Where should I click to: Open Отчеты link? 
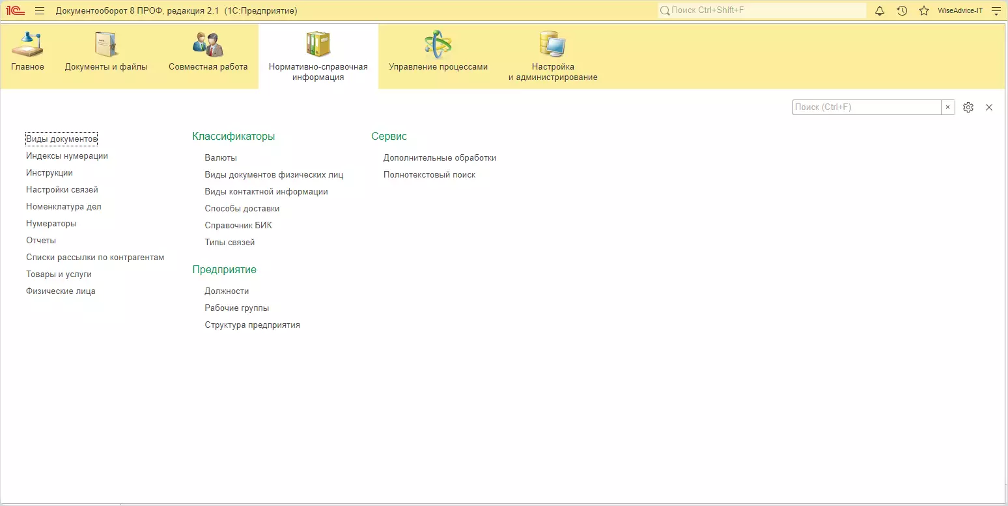click(41, 241)
